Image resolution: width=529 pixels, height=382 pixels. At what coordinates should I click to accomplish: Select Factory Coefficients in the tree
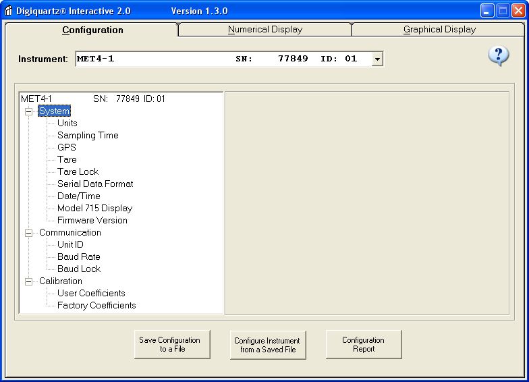(x=96, y=305)
